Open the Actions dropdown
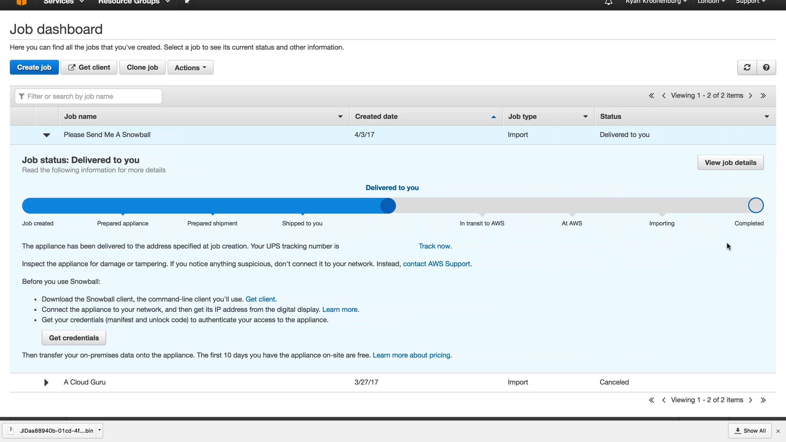Image resolution: width=786 pixels, height=442 pixels. click(190, 68)
